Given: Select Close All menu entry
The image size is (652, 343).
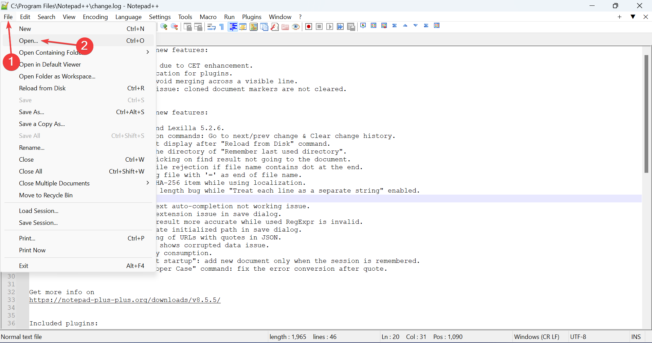Looking at the screenshot, I should coord(78,171).
